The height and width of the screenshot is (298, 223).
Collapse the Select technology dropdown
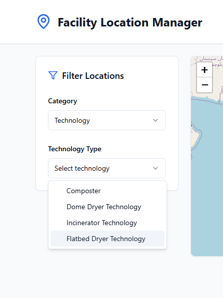pos(107,168)
